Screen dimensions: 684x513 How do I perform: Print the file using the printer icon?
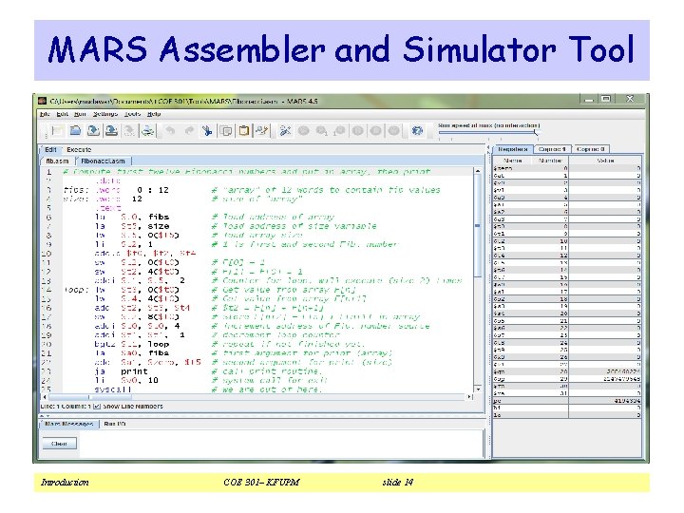pos(148,130)
